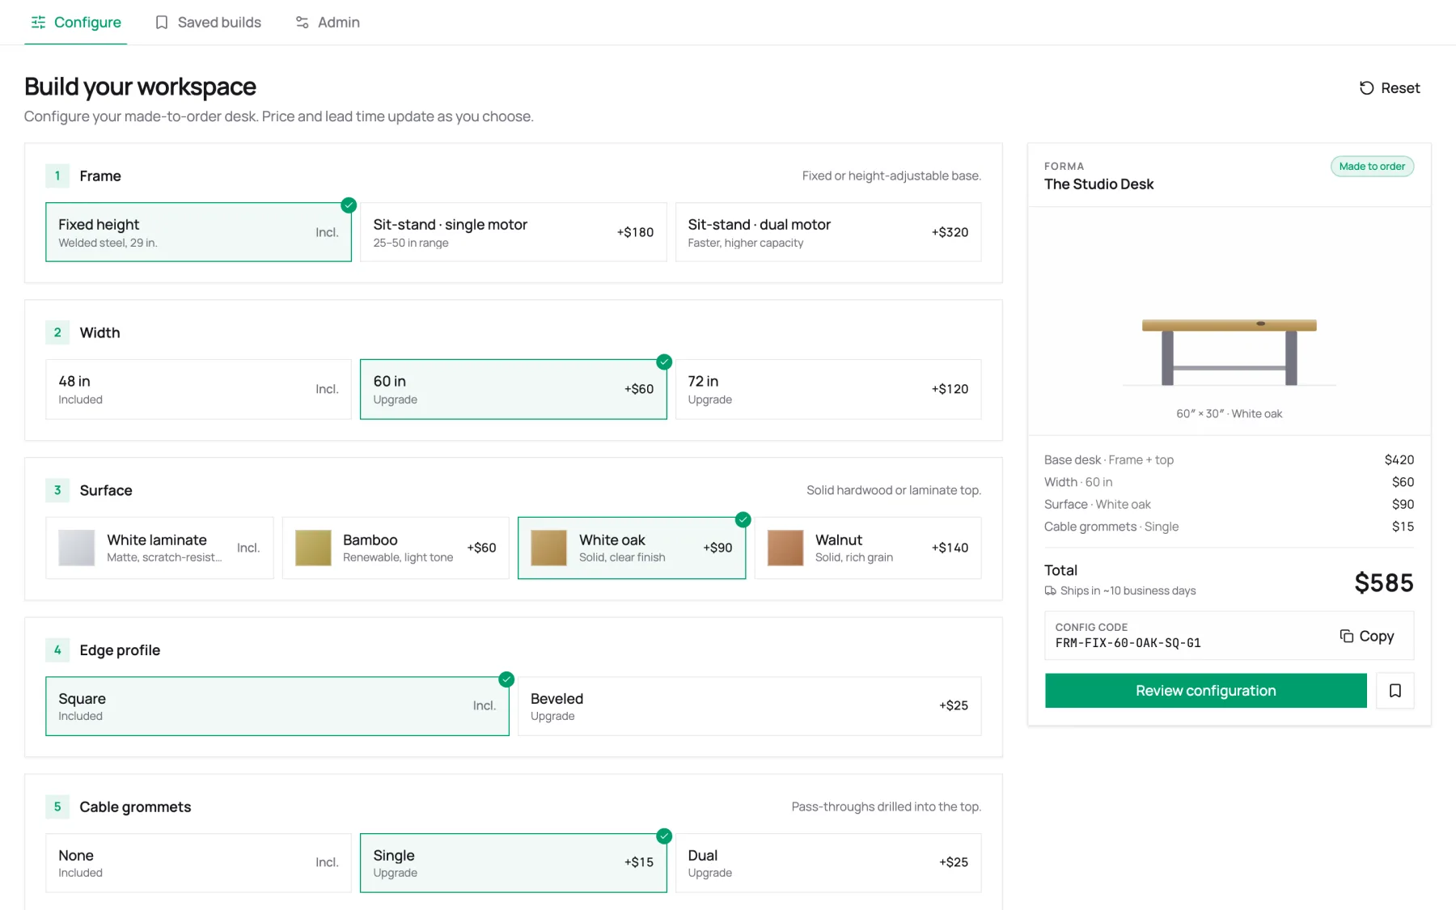Pick White oak surface option
The height and width of the screenshot is (910, 1456).
tap(632, 548)
